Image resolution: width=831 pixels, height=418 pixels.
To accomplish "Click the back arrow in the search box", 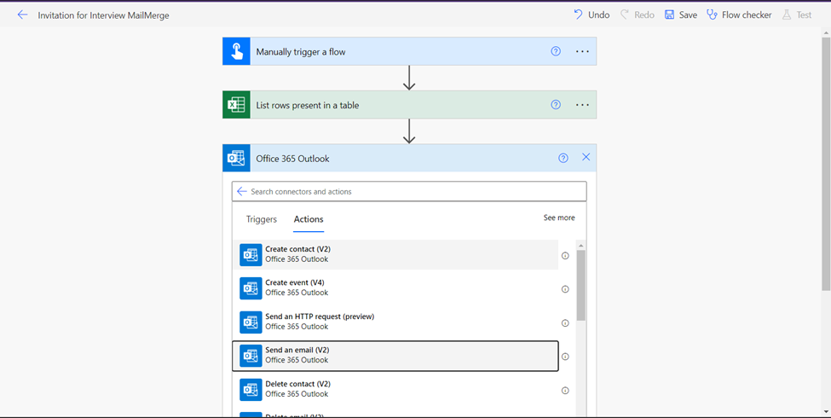I will point(242,191).
